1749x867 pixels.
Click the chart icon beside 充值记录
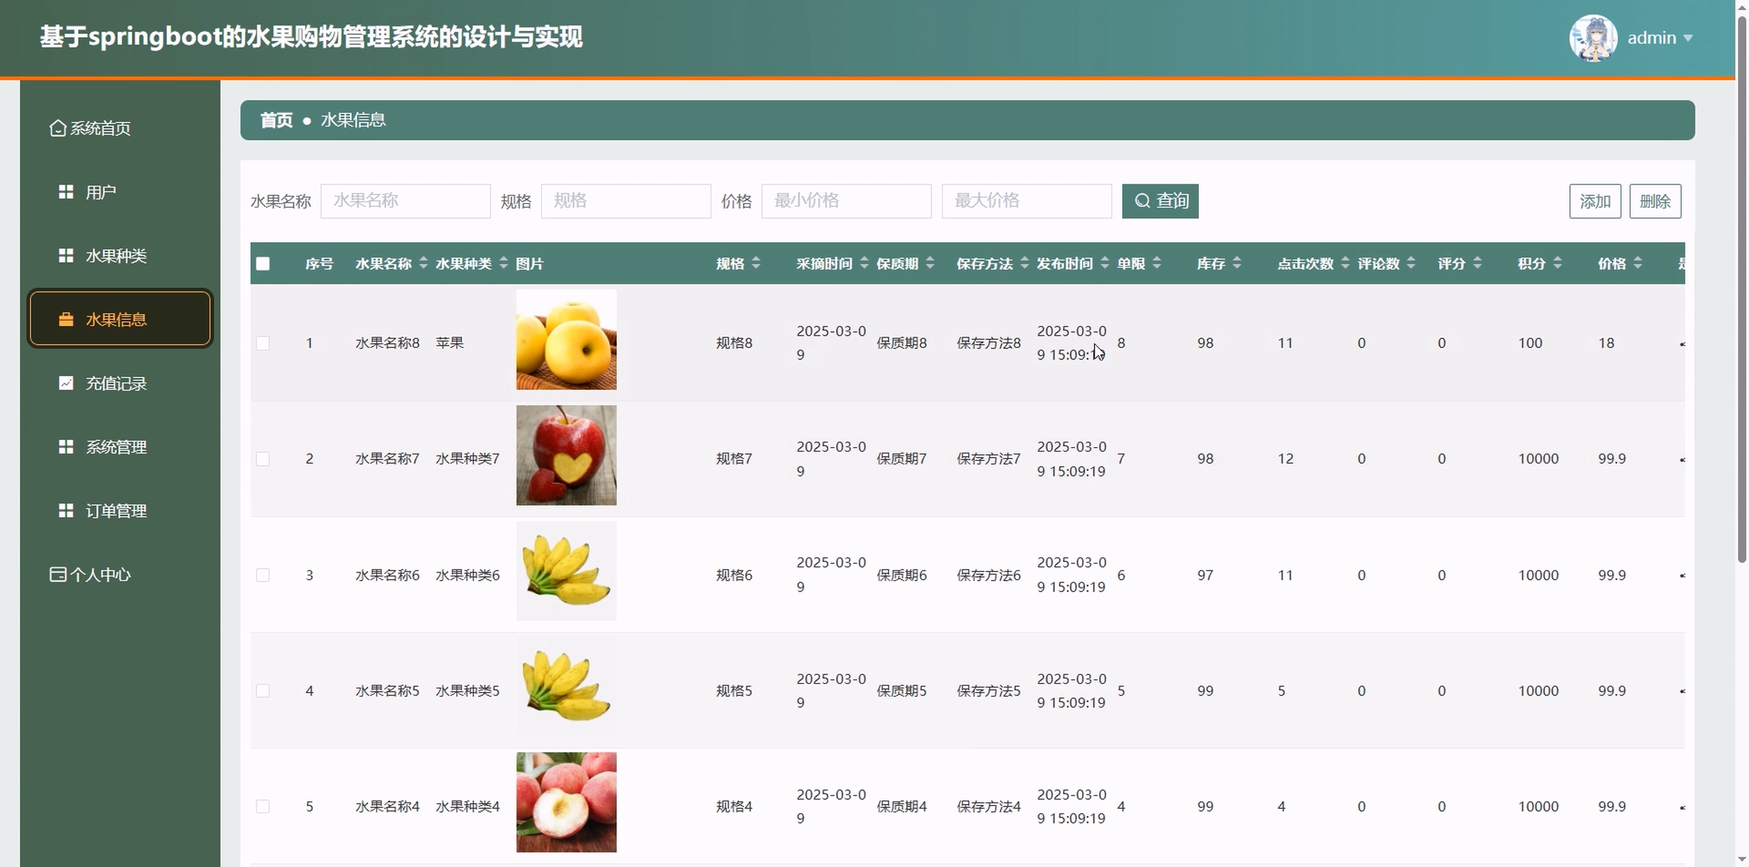(x=66, y=384)
